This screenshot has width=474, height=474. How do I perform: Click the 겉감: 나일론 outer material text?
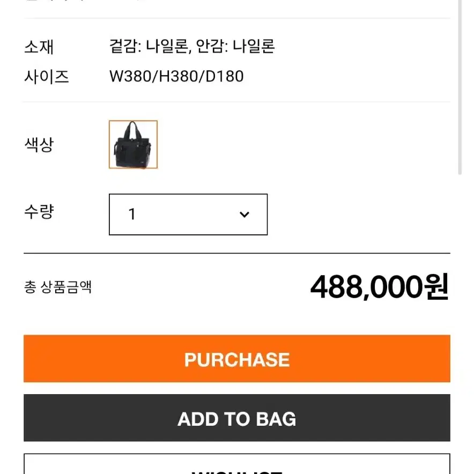pyautogui.click(x=150, y=46)
